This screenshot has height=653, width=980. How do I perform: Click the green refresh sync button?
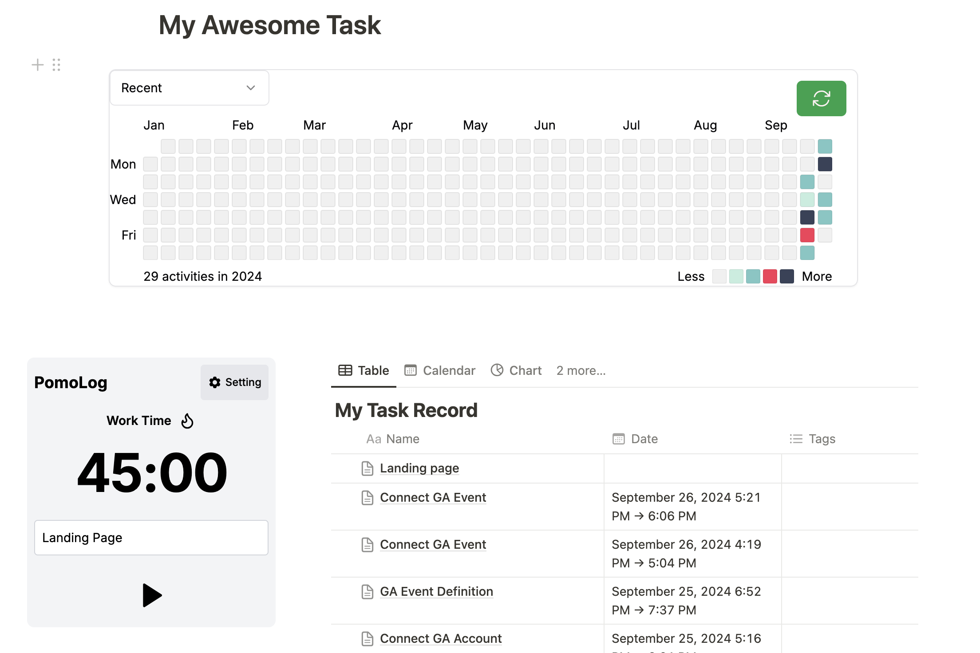[821, 98]
